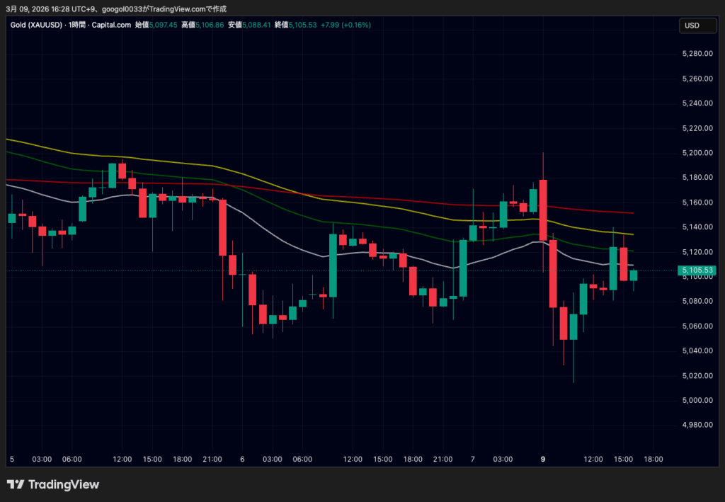
Task: Click the 5,000.00 price axis label
Action: tap(696, 400)
